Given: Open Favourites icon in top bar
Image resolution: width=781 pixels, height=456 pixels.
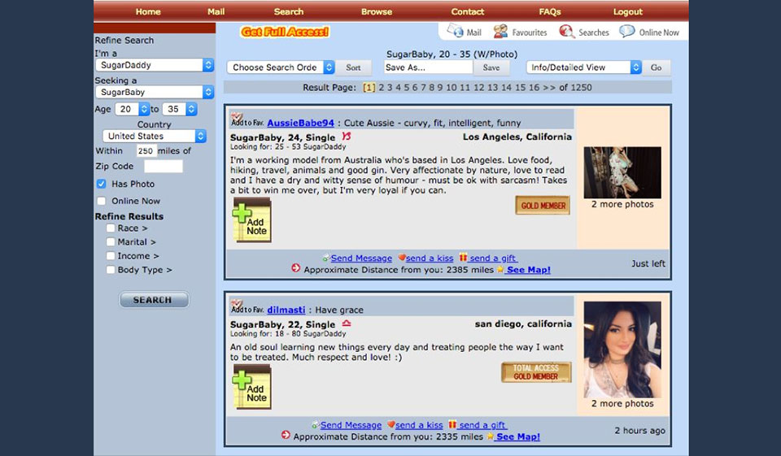Looking at the screenshot, I should click(500, 32).
